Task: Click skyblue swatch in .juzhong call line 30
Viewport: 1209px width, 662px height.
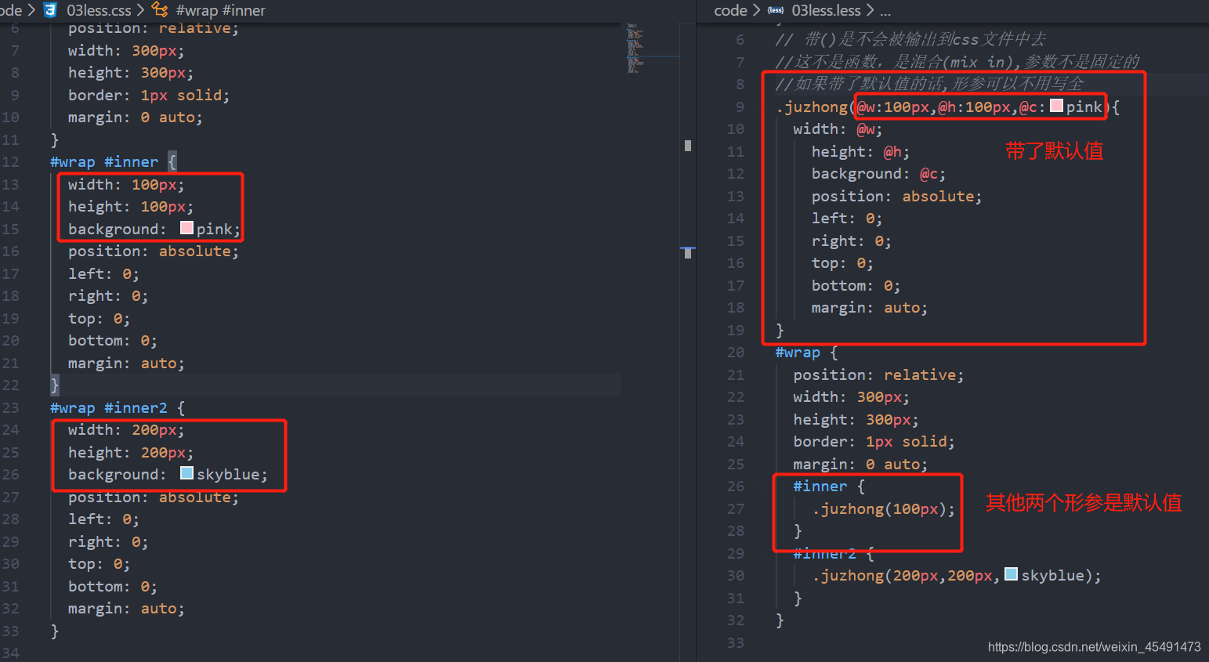Action: pos(1011,574)
